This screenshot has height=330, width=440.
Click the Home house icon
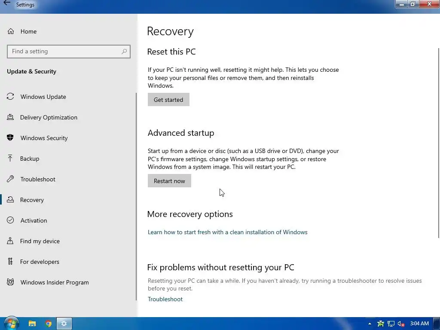pyautogui.click(x=11, y=31)
